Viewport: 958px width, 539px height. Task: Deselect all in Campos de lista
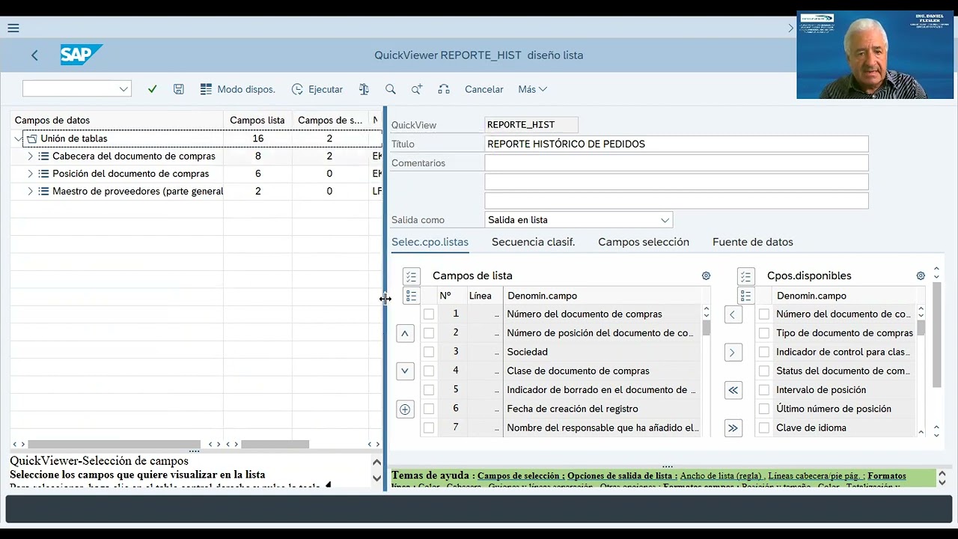pyautogui.click(x=411, y=296)
